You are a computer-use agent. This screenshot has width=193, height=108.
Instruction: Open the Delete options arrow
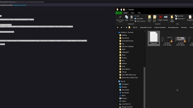[160, 22]
